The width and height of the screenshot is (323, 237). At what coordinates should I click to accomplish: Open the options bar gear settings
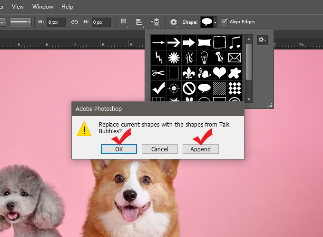(174, 22)
